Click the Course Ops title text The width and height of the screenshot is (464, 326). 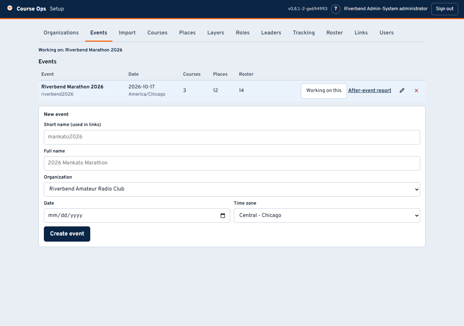point(31,9)
